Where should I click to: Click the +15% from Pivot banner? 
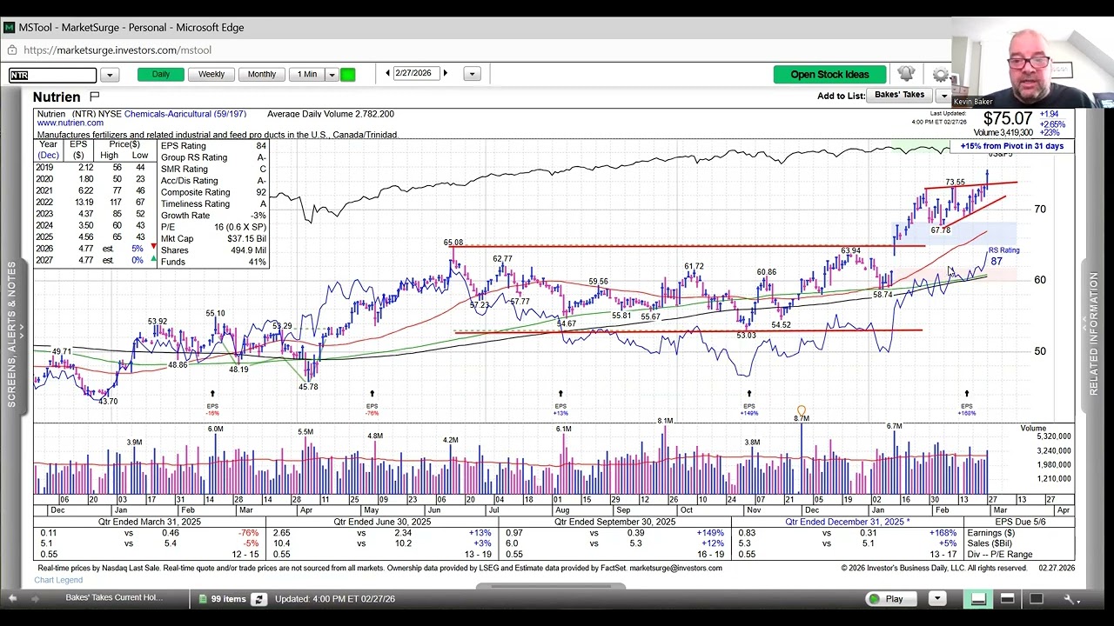click(1012, 146)
